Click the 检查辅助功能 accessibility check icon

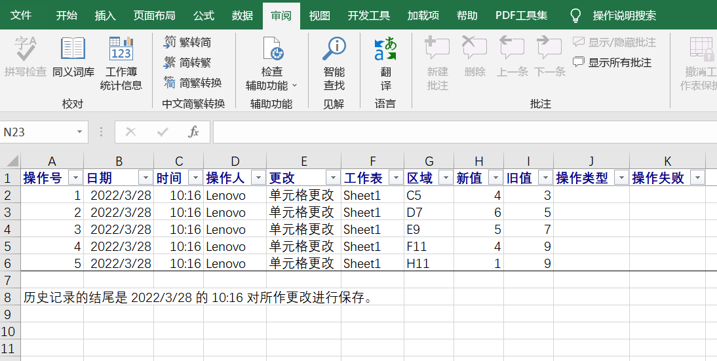[x=273, y=49]
